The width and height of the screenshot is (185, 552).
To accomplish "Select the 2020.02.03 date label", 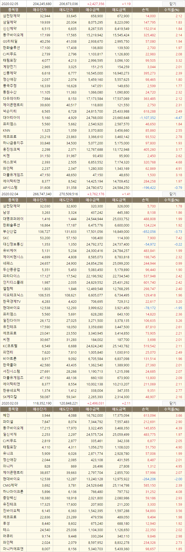I will 10,403.
